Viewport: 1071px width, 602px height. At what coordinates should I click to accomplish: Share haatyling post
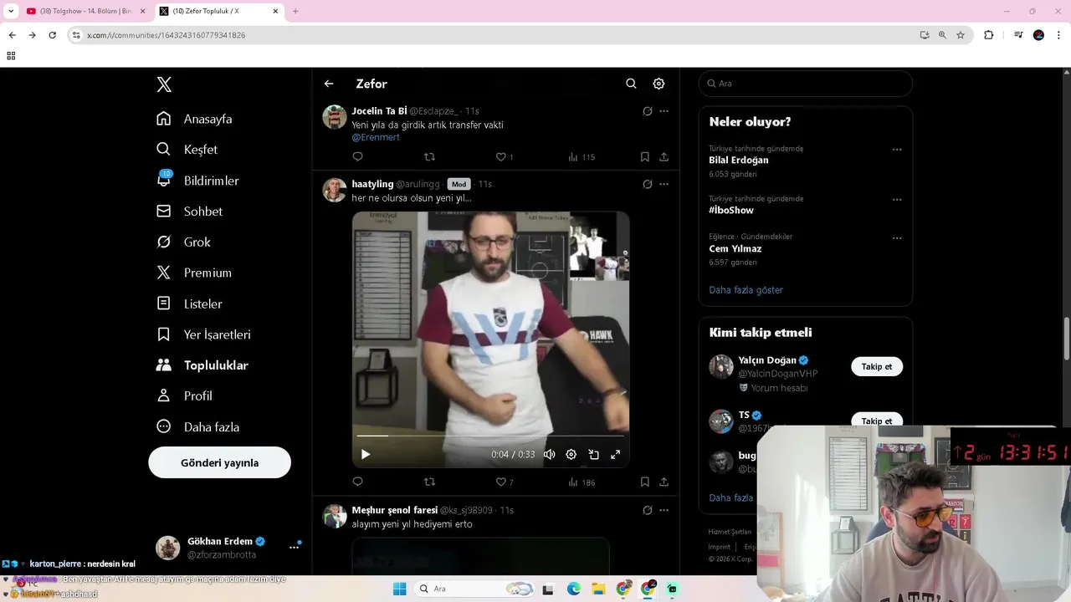coord(664,482)
